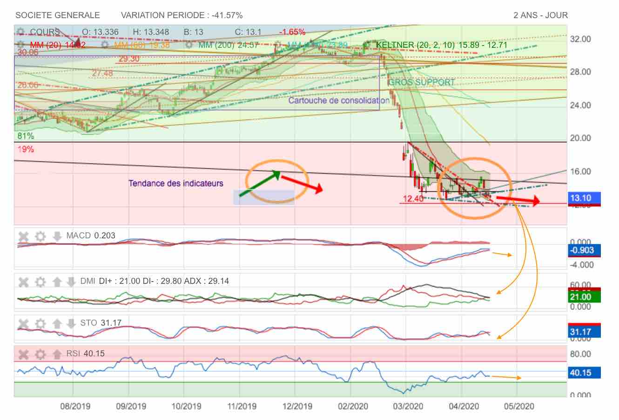This screenshot has width=619, height=420.
Task: Click the MM (200) 24.57 legend label
Action: (228, 45)
